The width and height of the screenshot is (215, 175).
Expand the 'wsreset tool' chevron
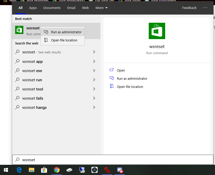click(x=94, y=89)
